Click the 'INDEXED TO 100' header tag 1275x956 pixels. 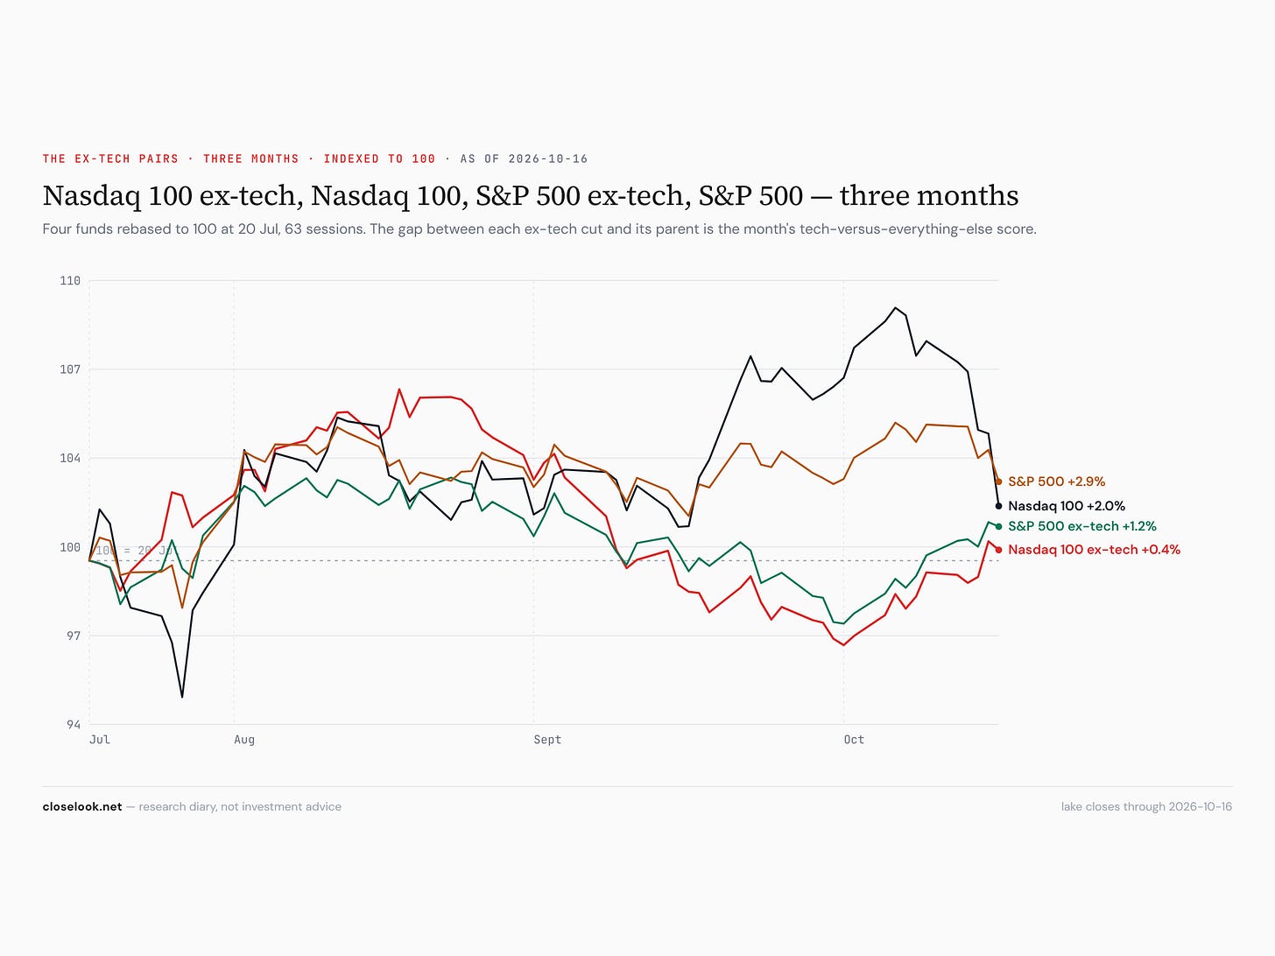pyautogui.click(x=379, y=158)
